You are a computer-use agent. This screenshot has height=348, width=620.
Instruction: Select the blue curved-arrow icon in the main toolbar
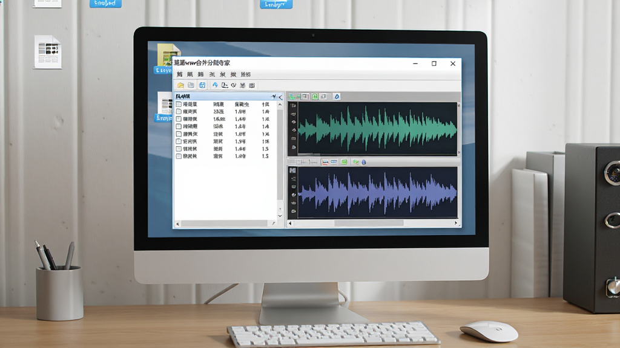pyautogui.click(x=215, y=85)
